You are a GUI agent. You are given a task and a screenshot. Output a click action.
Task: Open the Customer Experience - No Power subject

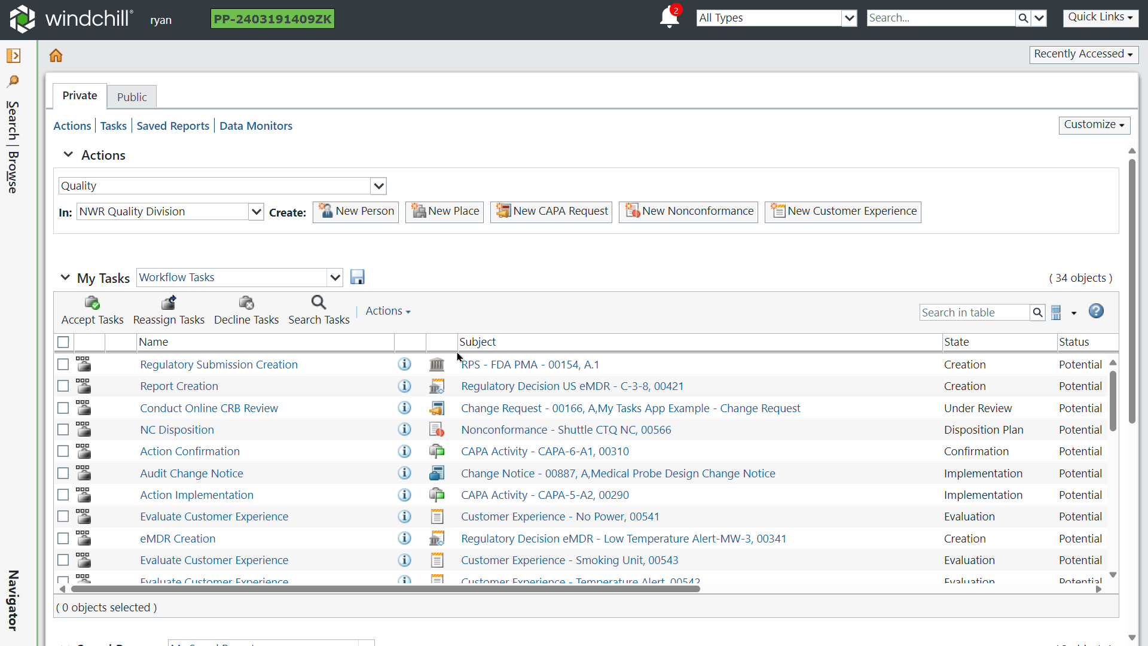coord(560,516)
